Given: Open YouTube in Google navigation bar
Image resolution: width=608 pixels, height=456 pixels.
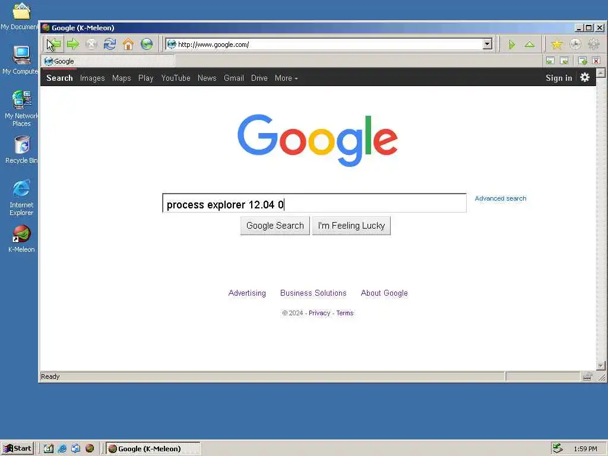Looking at the screenshot, I should pyautogui.click(x=176, y=78).
